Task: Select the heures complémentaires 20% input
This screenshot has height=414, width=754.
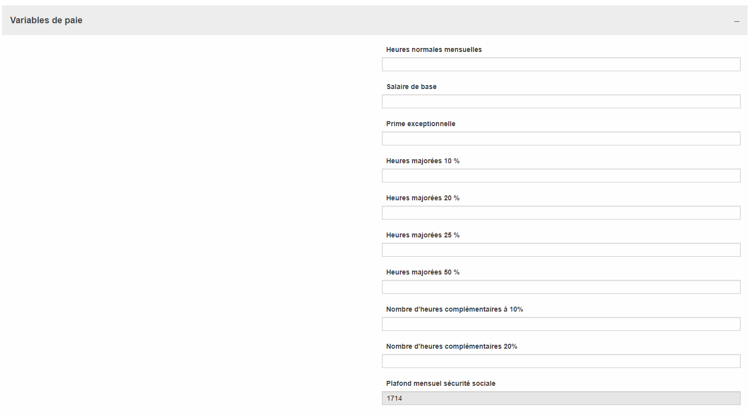Action: (x=561, y=361)
